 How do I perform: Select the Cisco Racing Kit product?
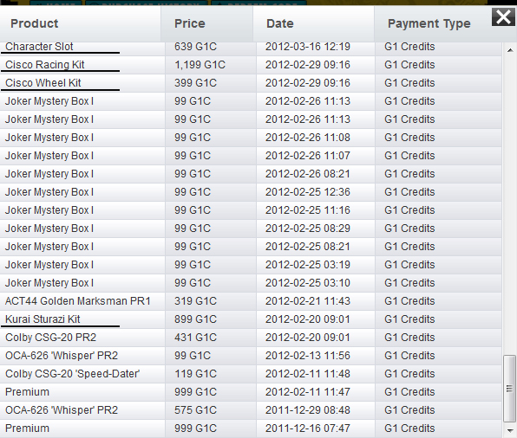[x=45, y=65]
